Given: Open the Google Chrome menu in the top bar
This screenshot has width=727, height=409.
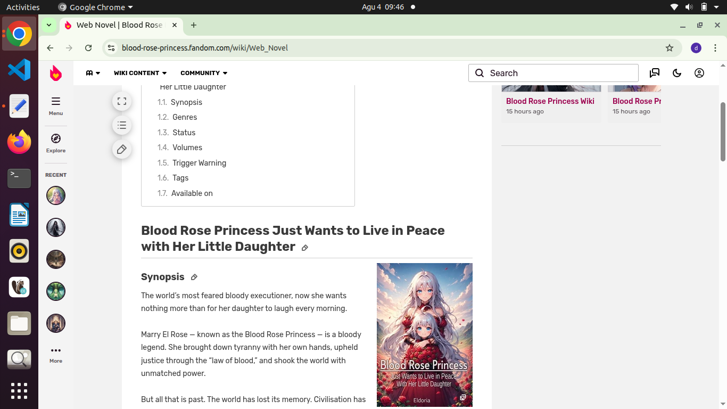Looking at the screenshot, I should tap(95, 7).
